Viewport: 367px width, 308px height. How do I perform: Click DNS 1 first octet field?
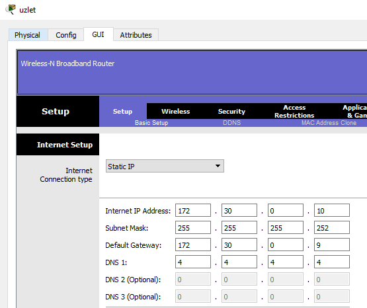point(193,262)
